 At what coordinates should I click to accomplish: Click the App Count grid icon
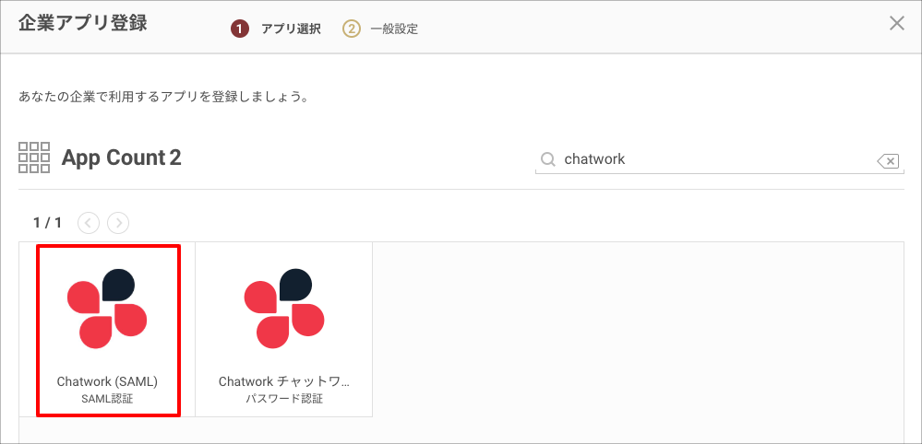[x=34, y=158]
